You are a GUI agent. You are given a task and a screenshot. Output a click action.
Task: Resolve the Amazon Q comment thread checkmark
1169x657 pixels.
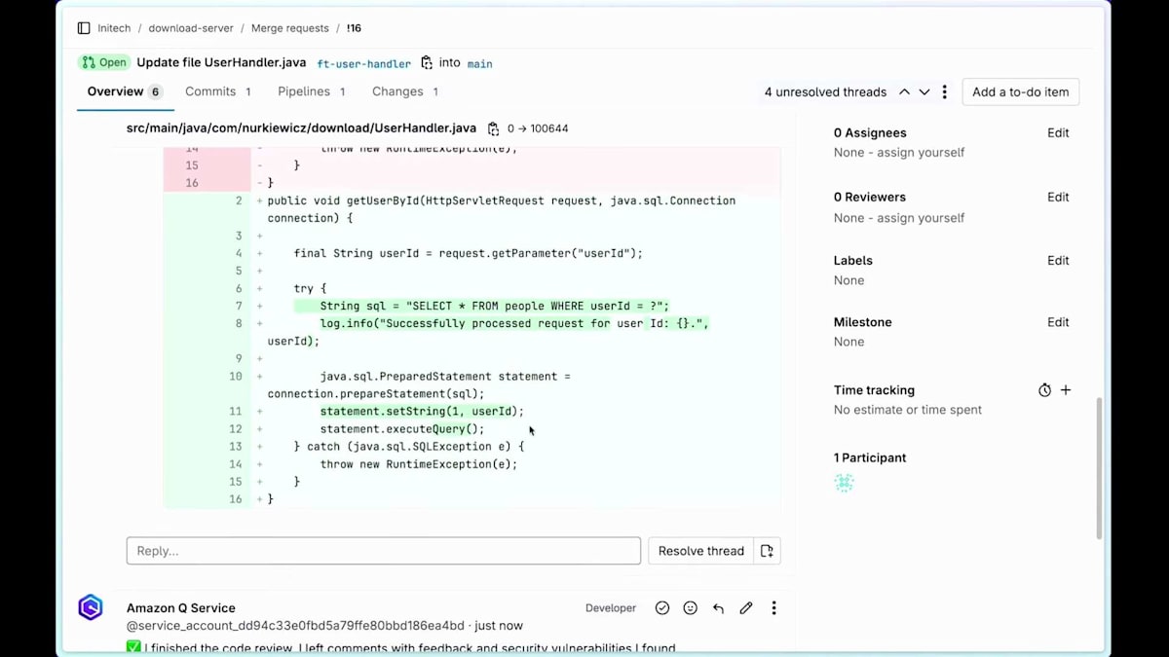(x=662, y=608)
